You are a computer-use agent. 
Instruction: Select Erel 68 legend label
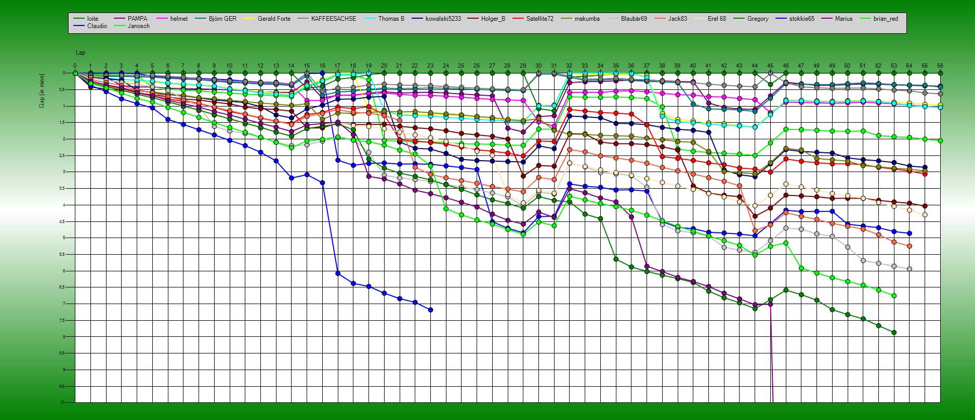pyautogui.click(x=717, y=19)
